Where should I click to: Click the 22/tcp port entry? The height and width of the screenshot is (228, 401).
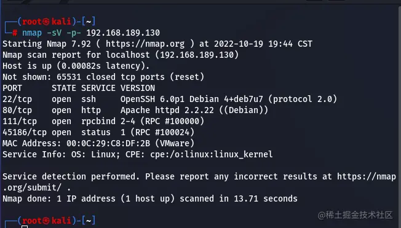pos(17,99)
